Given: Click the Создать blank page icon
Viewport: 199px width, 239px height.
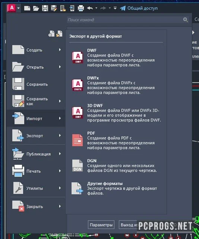Looking at the screenshot, I should [x=18, y=50].
